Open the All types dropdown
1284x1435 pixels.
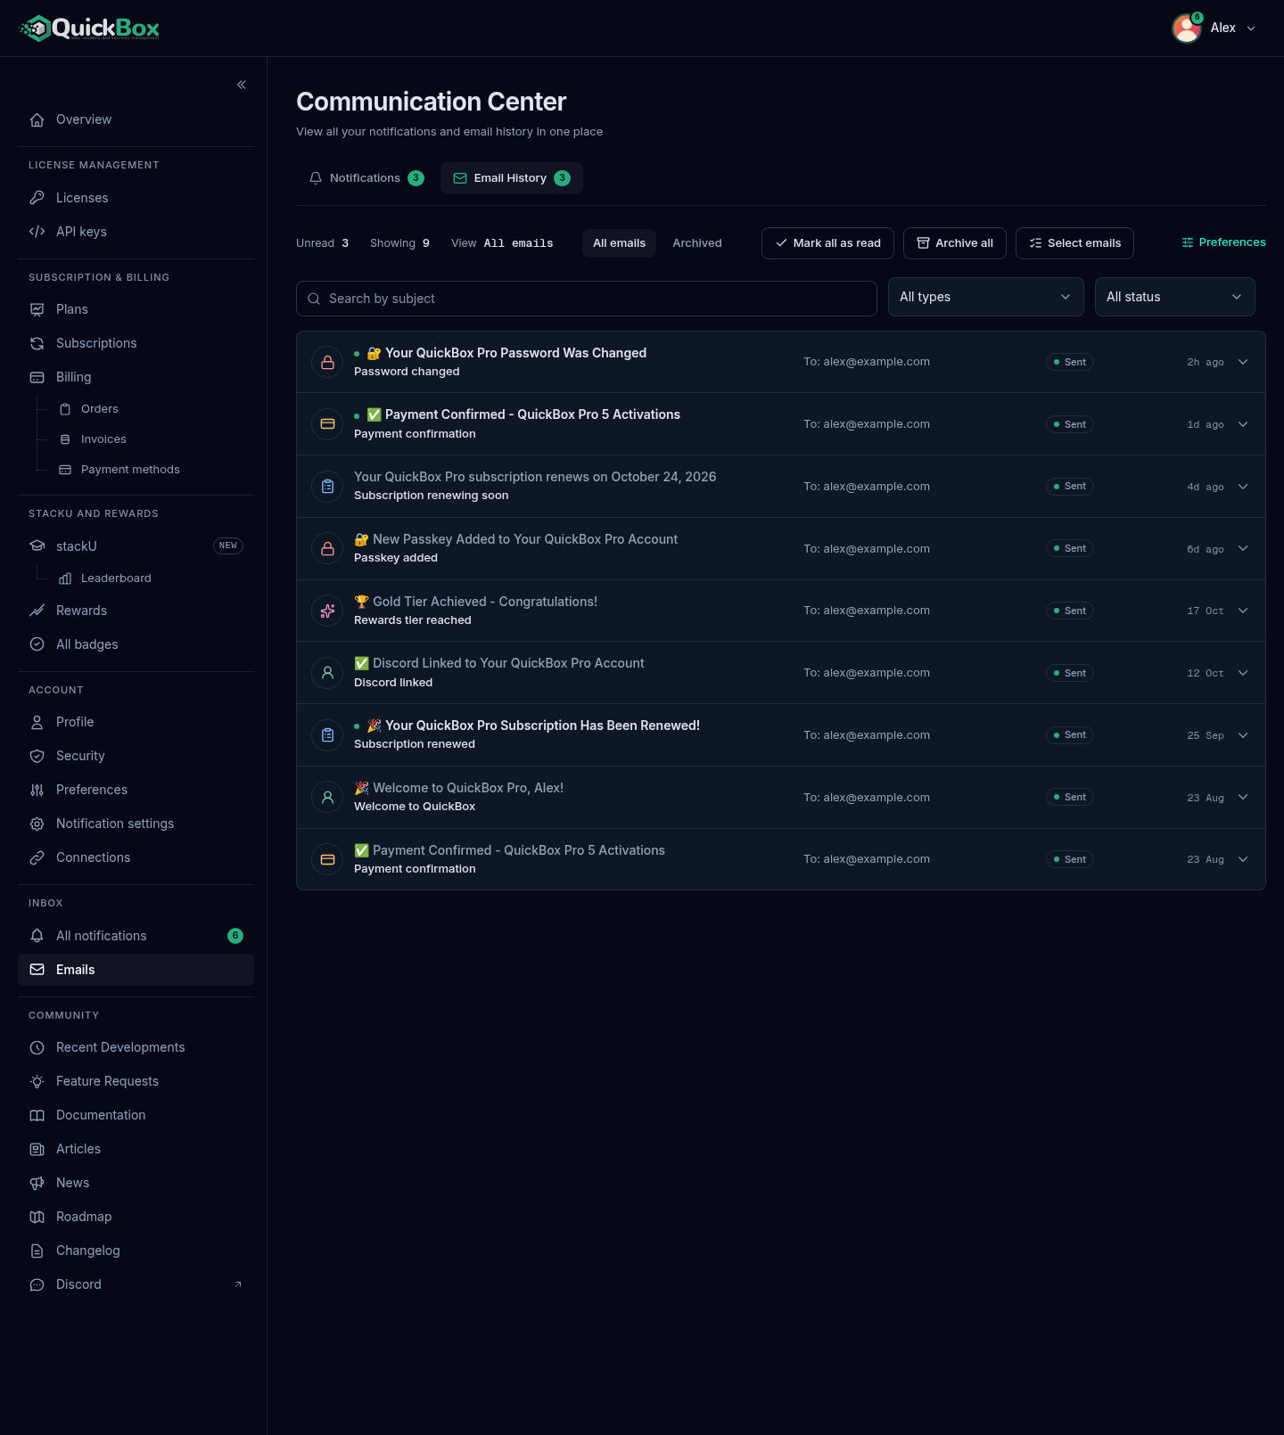pos(985,297)
